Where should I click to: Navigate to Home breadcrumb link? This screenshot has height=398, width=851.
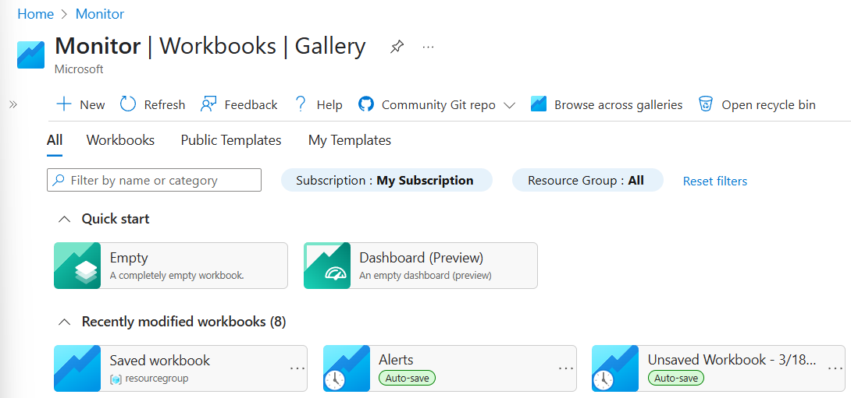[x=35, y=14]
